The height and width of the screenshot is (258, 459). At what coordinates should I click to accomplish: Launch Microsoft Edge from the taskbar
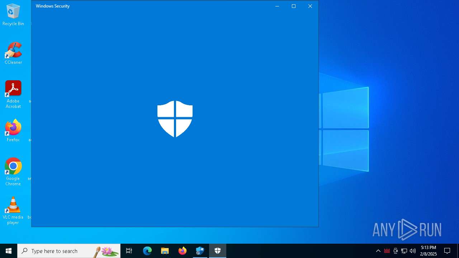click(147, 251)
